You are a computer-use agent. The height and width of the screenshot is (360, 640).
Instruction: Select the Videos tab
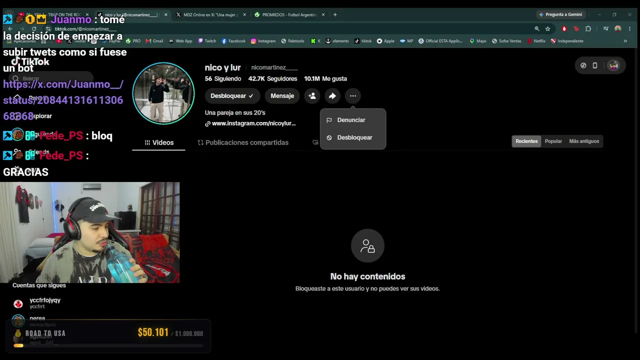pos(159,142)
